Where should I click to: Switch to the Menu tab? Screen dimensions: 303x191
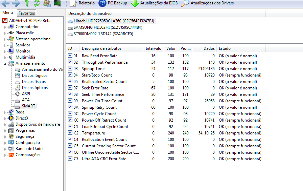coord(8,13)
